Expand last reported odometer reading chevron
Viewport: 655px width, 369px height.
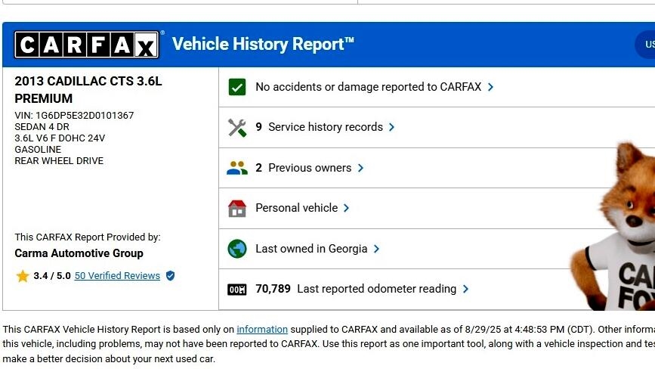pyautogui.click(x=466, y=289)
